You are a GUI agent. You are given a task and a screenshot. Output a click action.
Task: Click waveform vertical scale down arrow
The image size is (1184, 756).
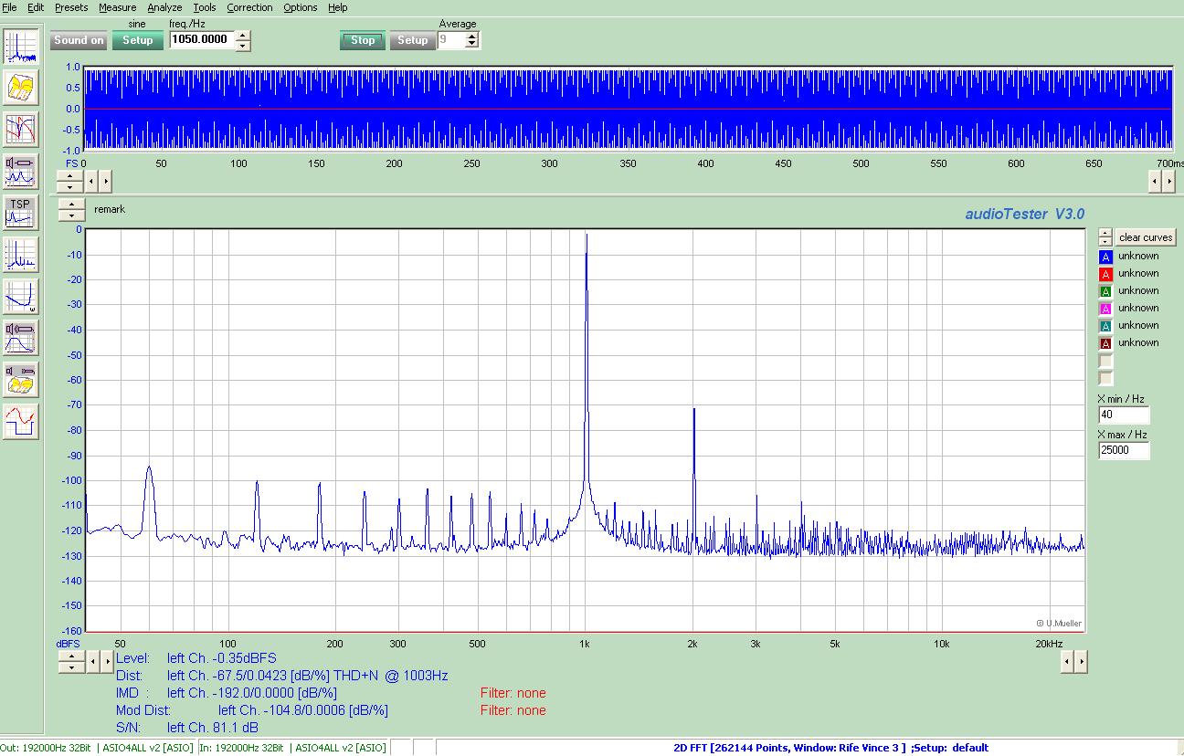pyautogui.click(x=70, y=186)
